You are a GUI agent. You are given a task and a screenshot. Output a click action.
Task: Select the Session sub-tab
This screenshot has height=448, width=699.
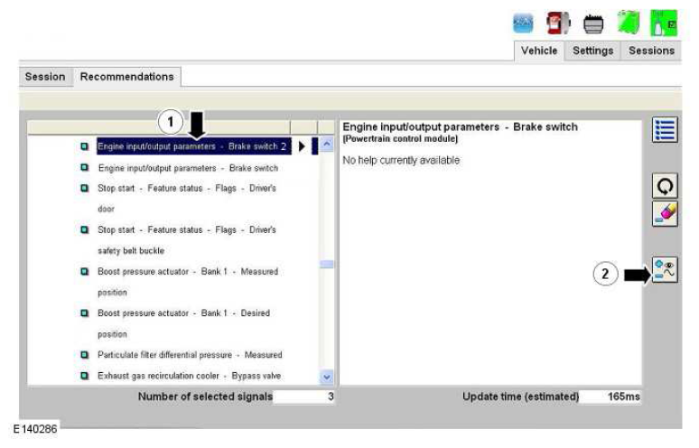[x=45, y=77]
